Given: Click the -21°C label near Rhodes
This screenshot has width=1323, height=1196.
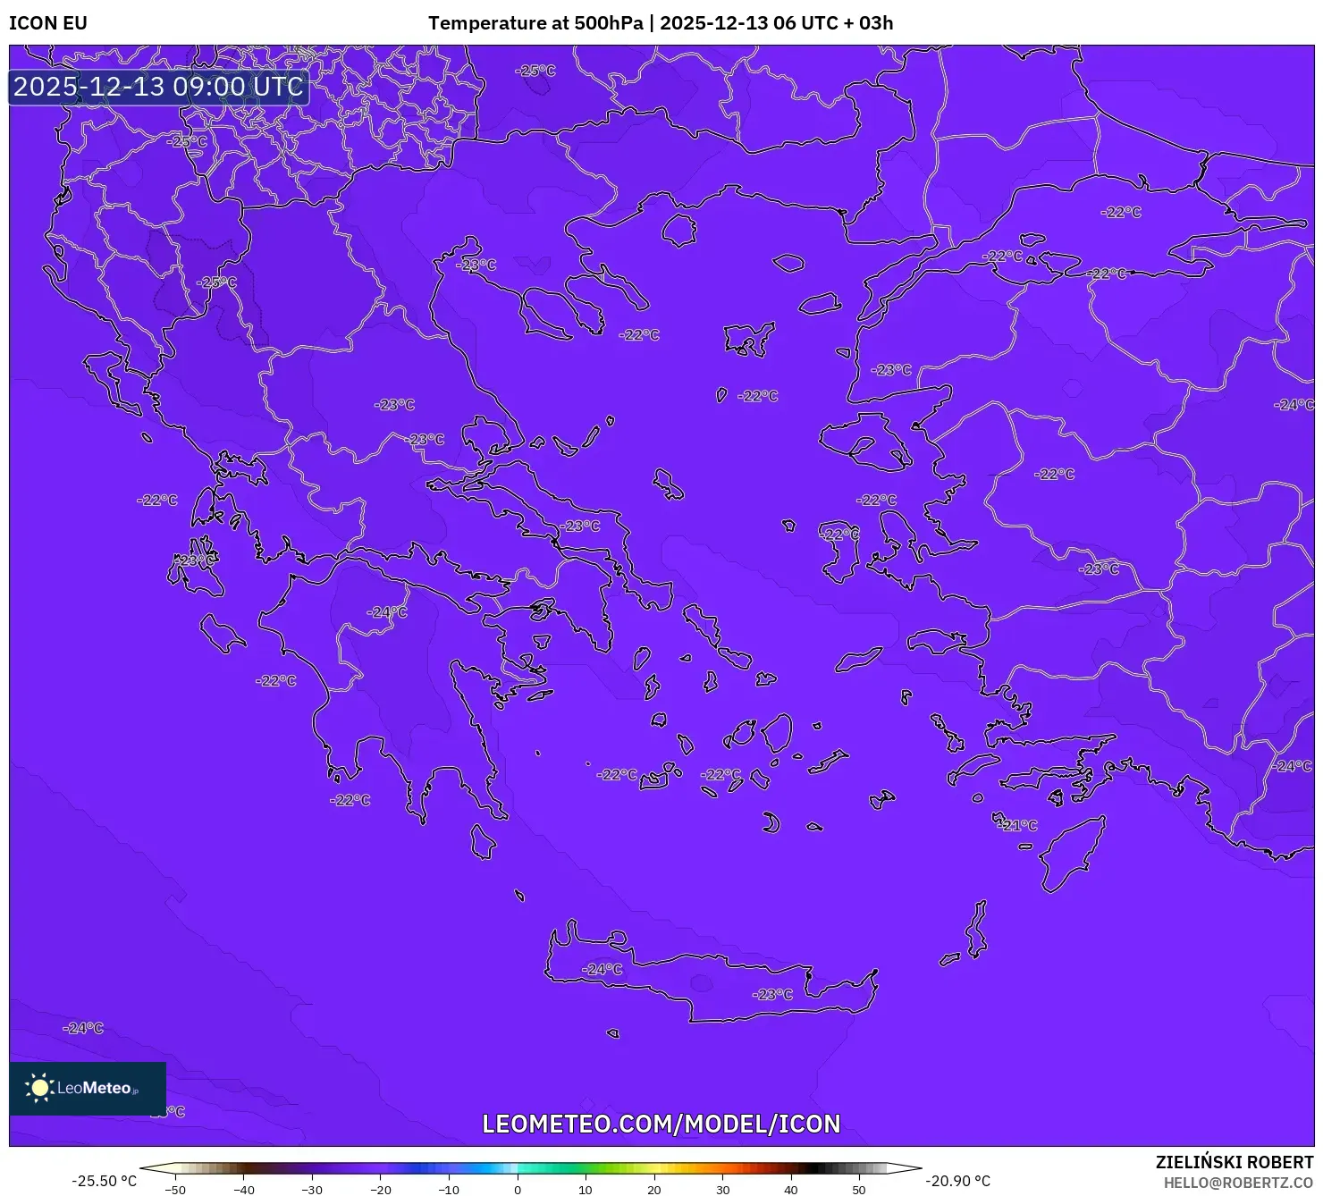Looking at the screenshot, I should [x=1018, y=825].
